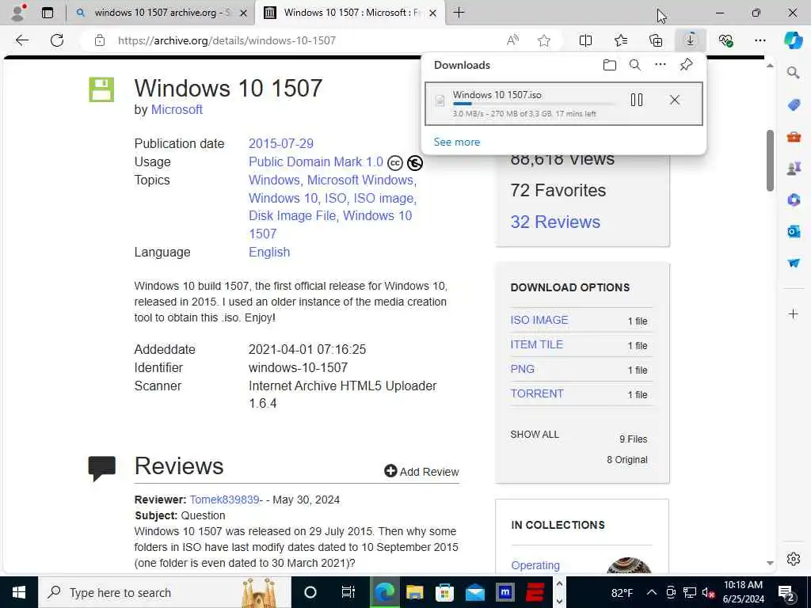The width and height of the screenshot is (811, 608).
Task: Open the Read aloud icon in address bar
Action: click(512, 40)
